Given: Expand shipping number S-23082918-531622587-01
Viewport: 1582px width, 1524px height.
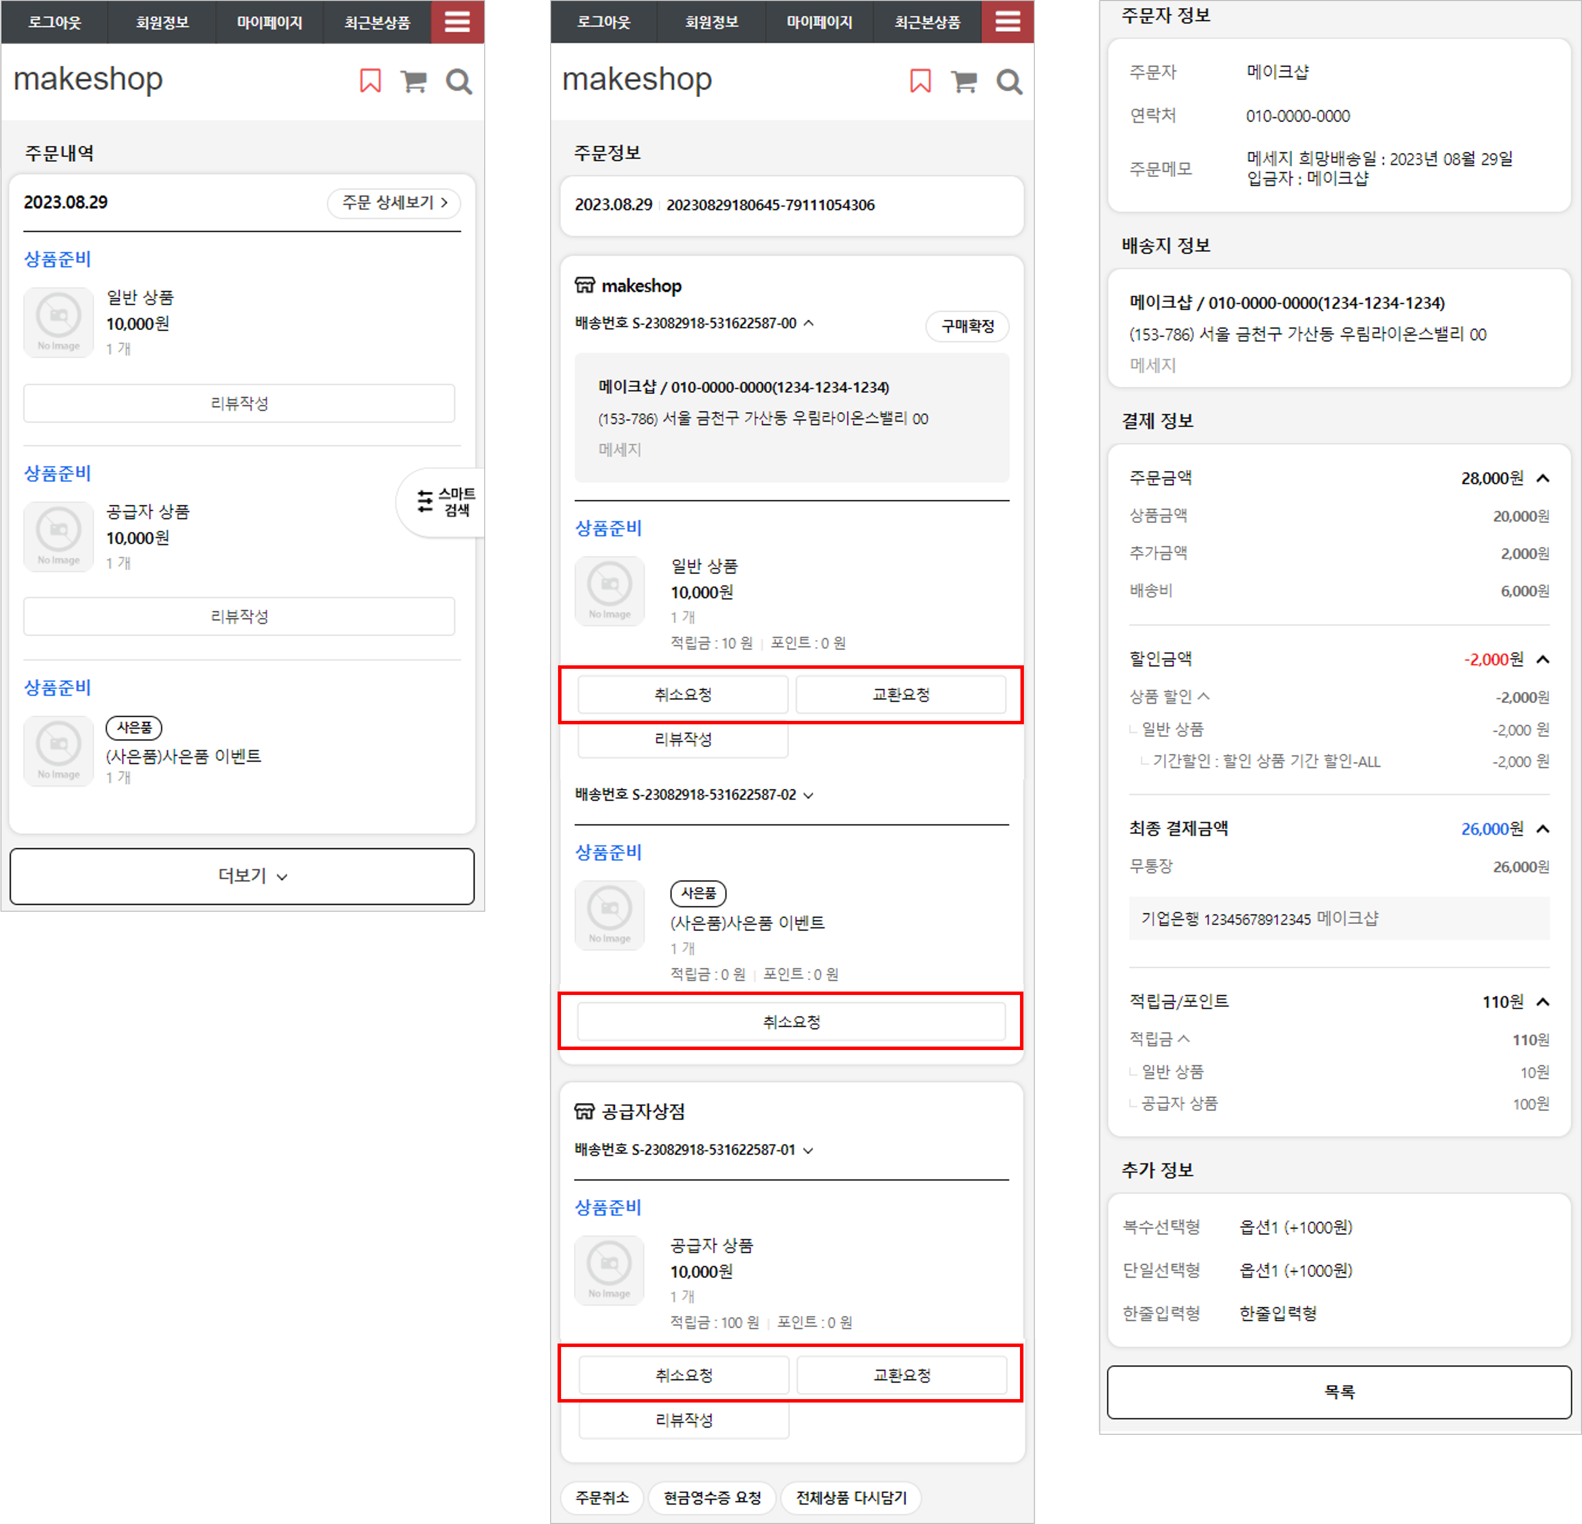Looking at the screenshot, I should click(808, 1150).
